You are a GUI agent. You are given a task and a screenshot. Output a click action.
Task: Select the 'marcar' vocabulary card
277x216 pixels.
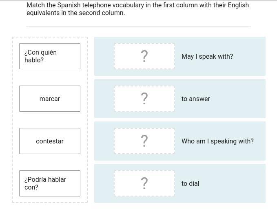tap(50, 99)
